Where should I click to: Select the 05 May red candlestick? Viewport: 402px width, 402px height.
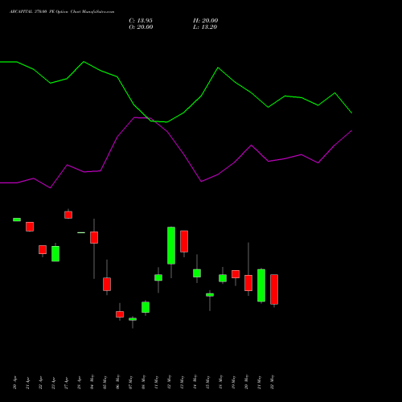click(107, 284)
